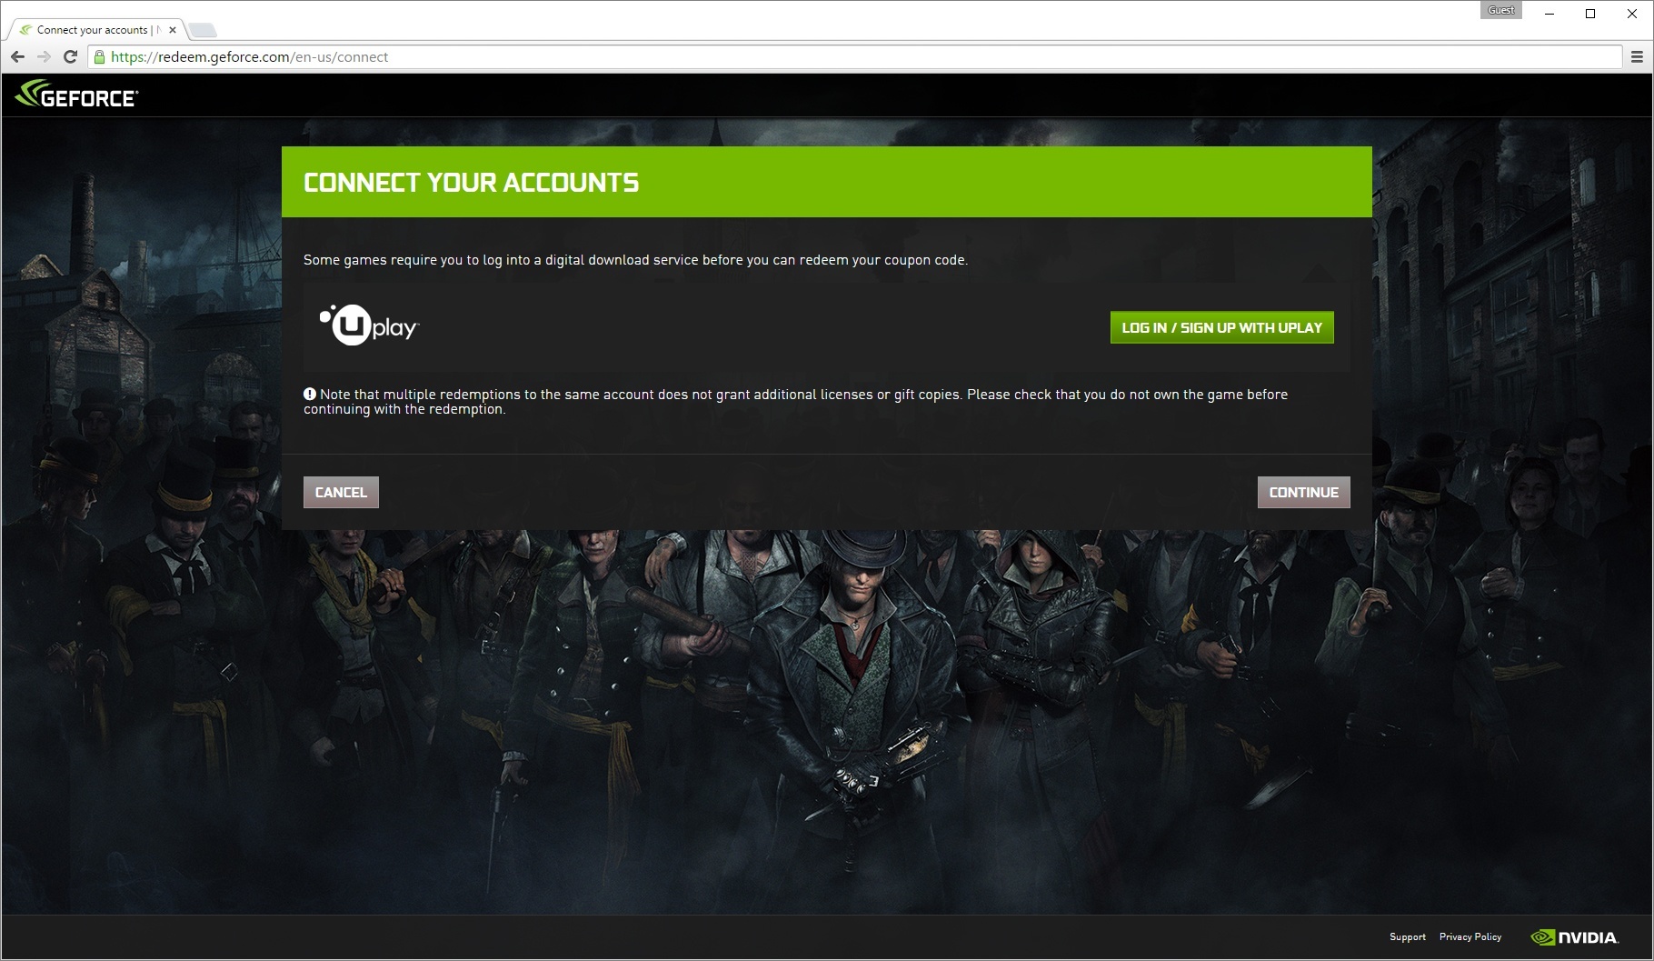Close the browser window
Viewport: 1654px width, 961px height.
click(1631, 13)
